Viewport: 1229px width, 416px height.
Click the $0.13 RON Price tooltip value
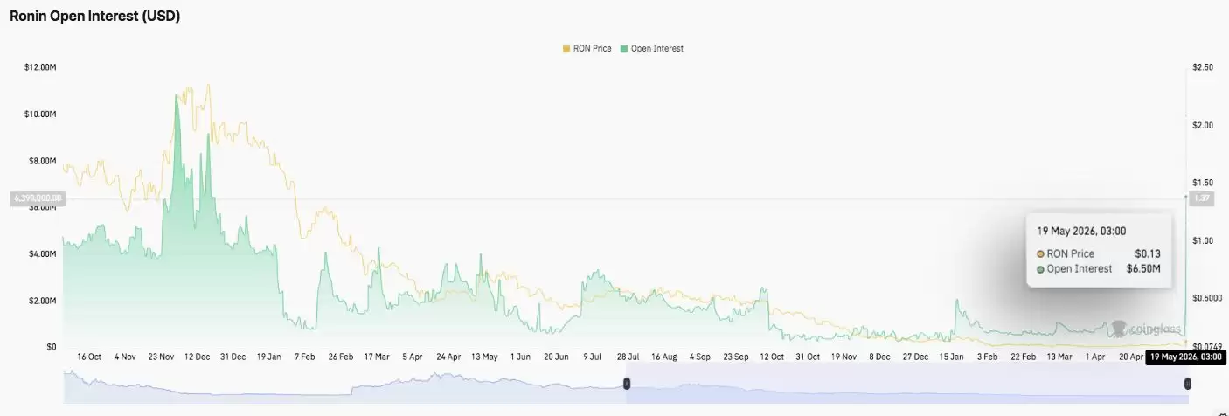[1148, 253]
